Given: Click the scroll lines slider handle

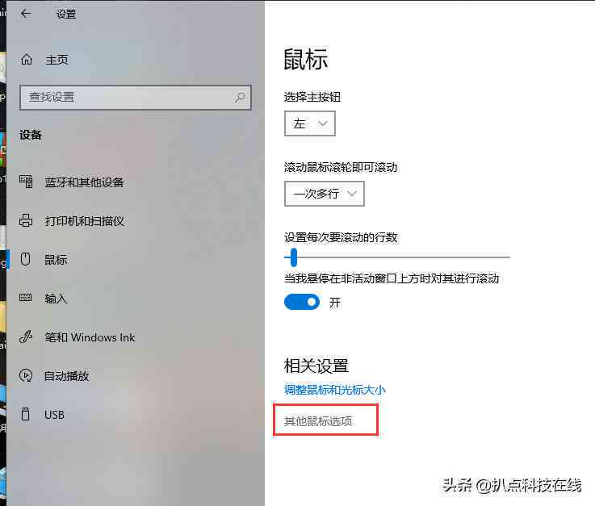Looking at the screenshot, I should click(x=293, y=257).
